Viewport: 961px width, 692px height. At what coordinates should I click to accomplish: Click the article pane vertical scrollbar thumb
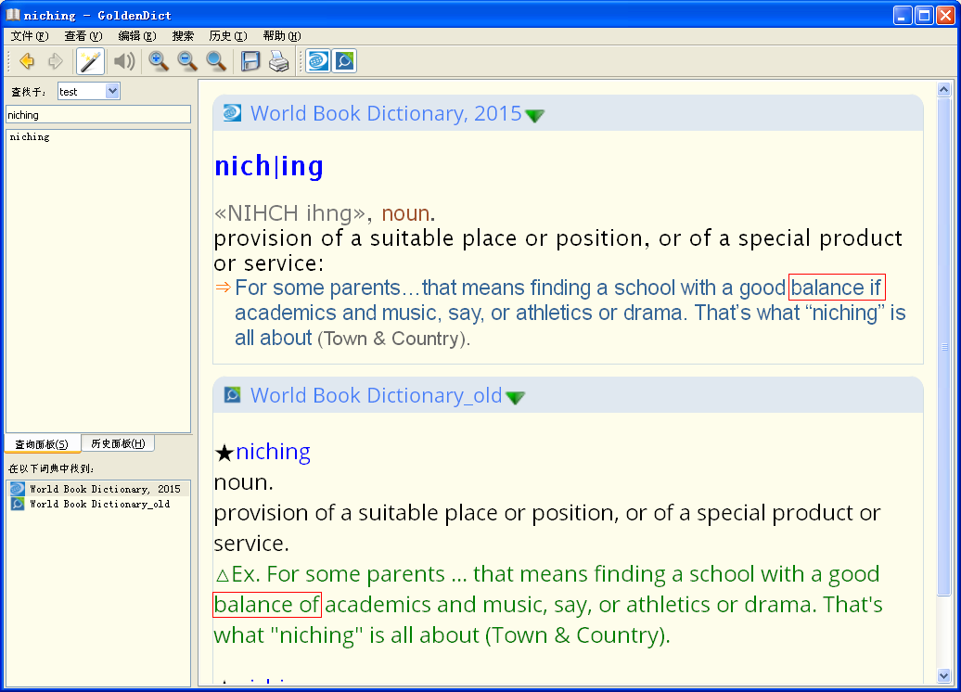point(944,346)
